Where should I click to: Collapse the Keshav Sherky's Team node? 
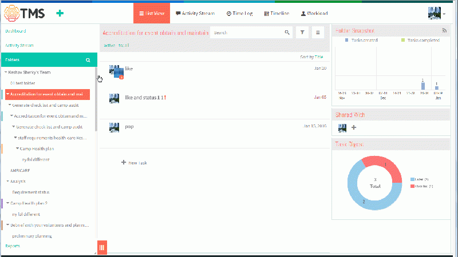click(x=6, y=72)
